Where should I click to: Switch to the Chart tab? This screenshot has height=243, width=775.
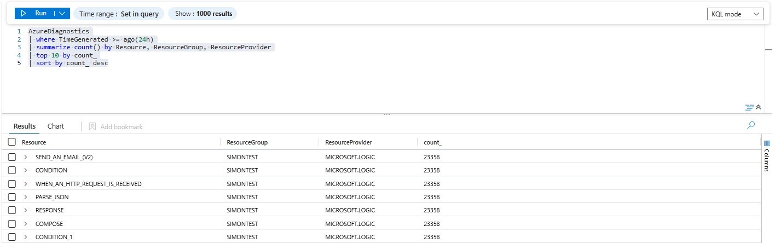tap(56, 126)
